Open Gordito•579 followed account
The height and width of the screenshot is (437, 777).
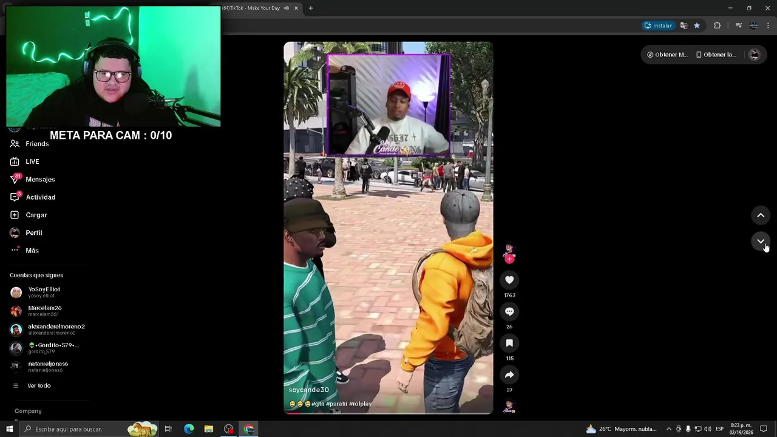coord(45,348)
